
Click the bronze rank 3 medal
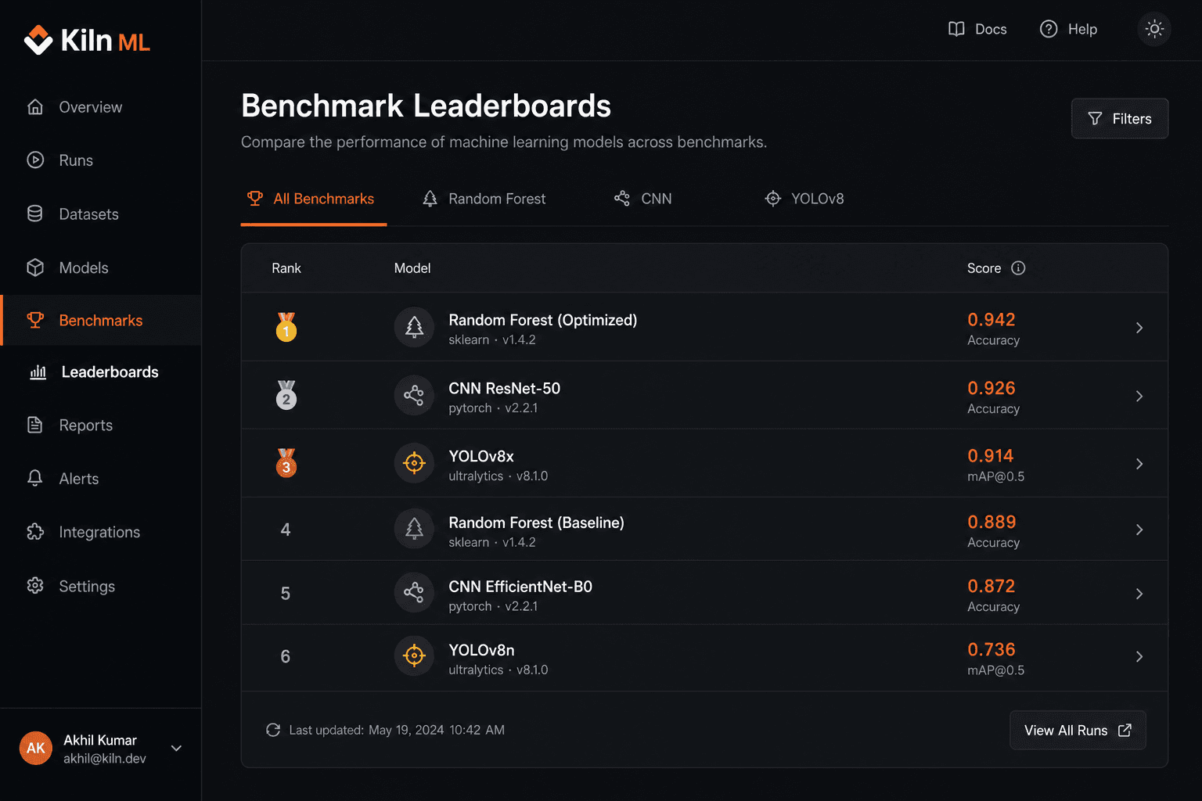tap(286, 463)
